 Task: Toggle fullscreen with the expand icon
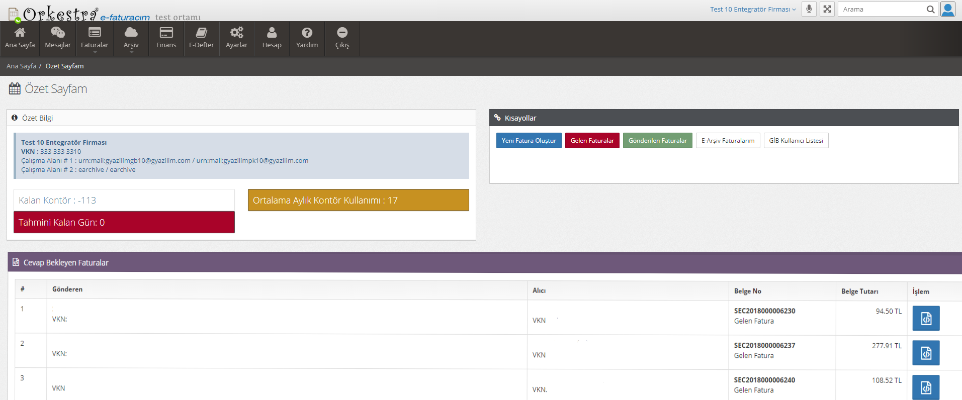(827, 9)
